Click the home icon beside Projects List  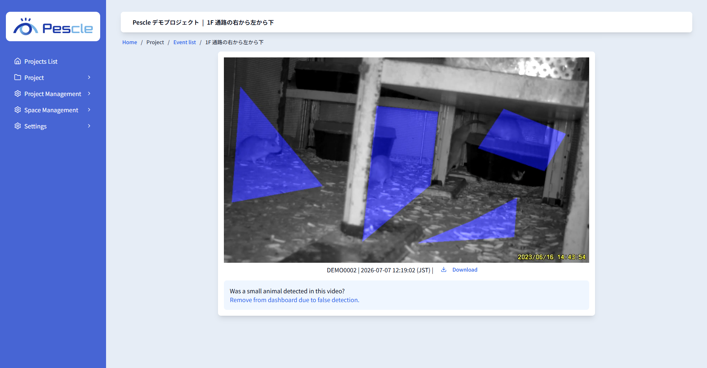[x=18, y=61]
